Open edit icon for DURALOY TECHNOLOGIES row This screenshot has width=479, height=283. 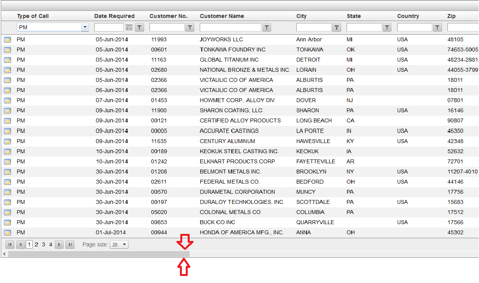7,202
